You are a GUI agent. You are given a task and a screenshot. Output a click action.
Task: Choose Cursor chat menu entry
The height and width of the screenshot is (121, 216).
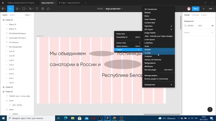click(x=128, y=43)
